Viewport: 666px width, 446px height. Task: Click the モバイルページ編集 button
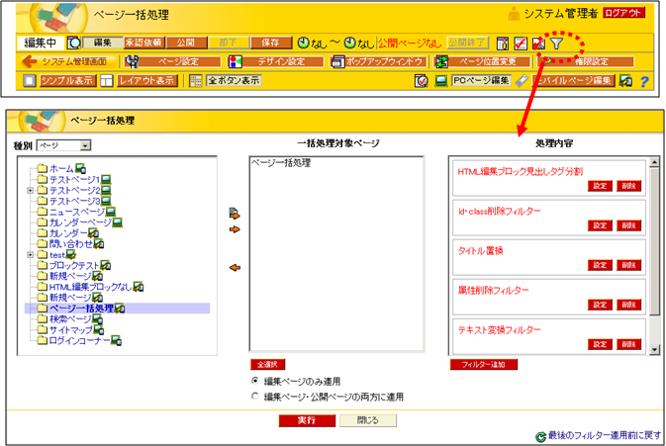tap(573, 81)
